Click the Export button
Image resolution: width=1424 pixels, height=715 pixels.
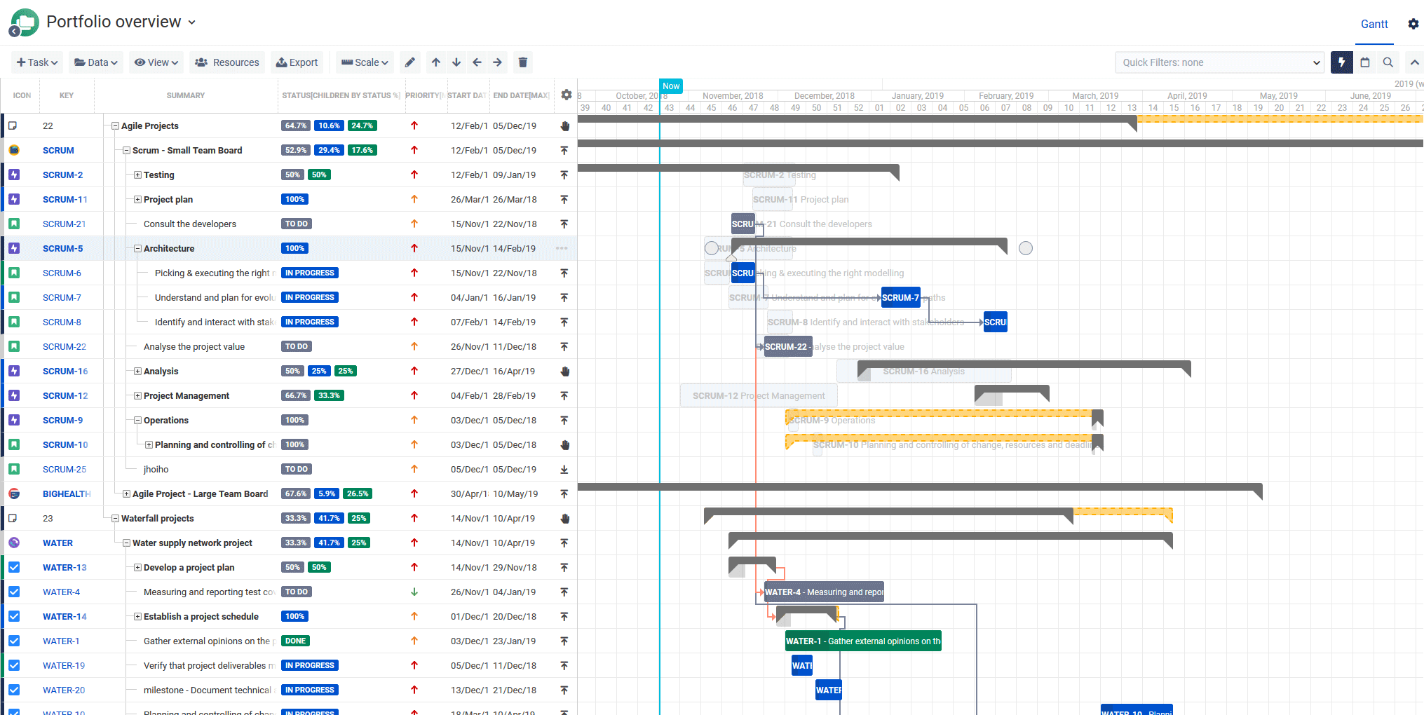pyautogui.click(x=297, y=62)
